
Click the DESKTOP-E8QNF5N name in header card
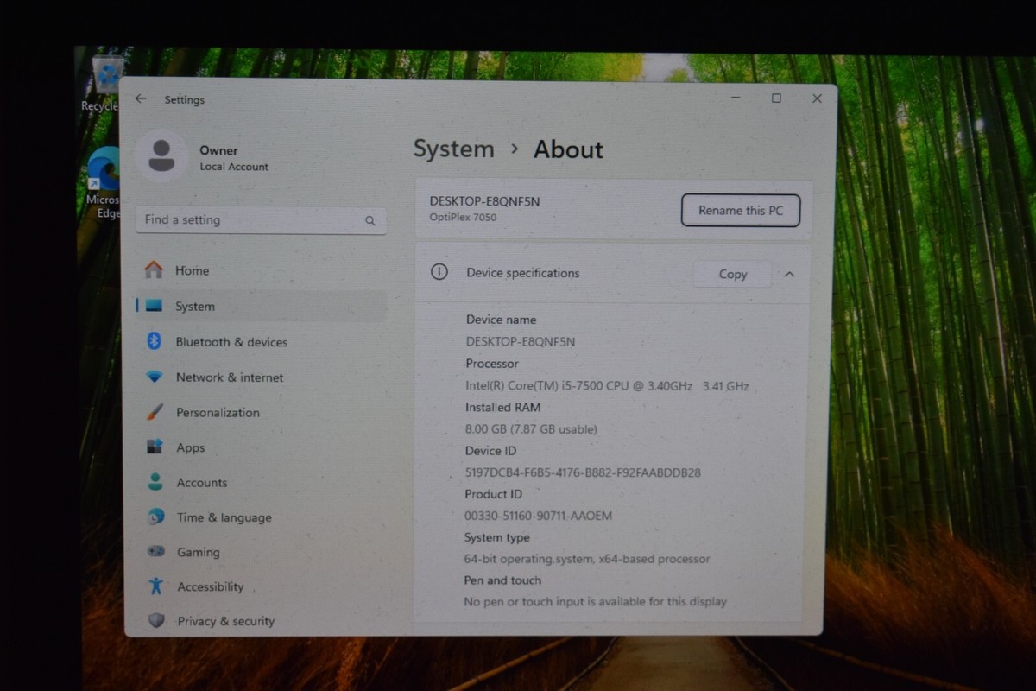point(484,201)
